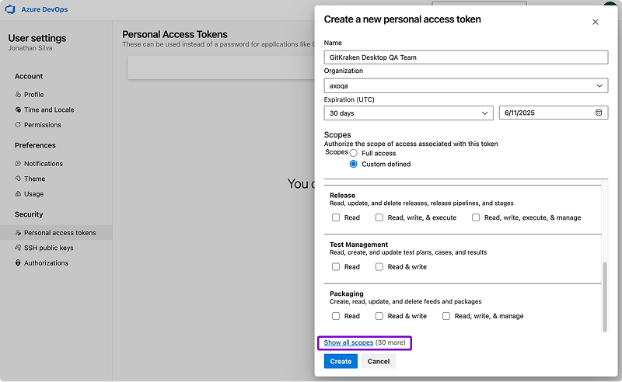Screen dimensions: 622x382
Task: Open Theme preferences
Action: tap(34, 179)
